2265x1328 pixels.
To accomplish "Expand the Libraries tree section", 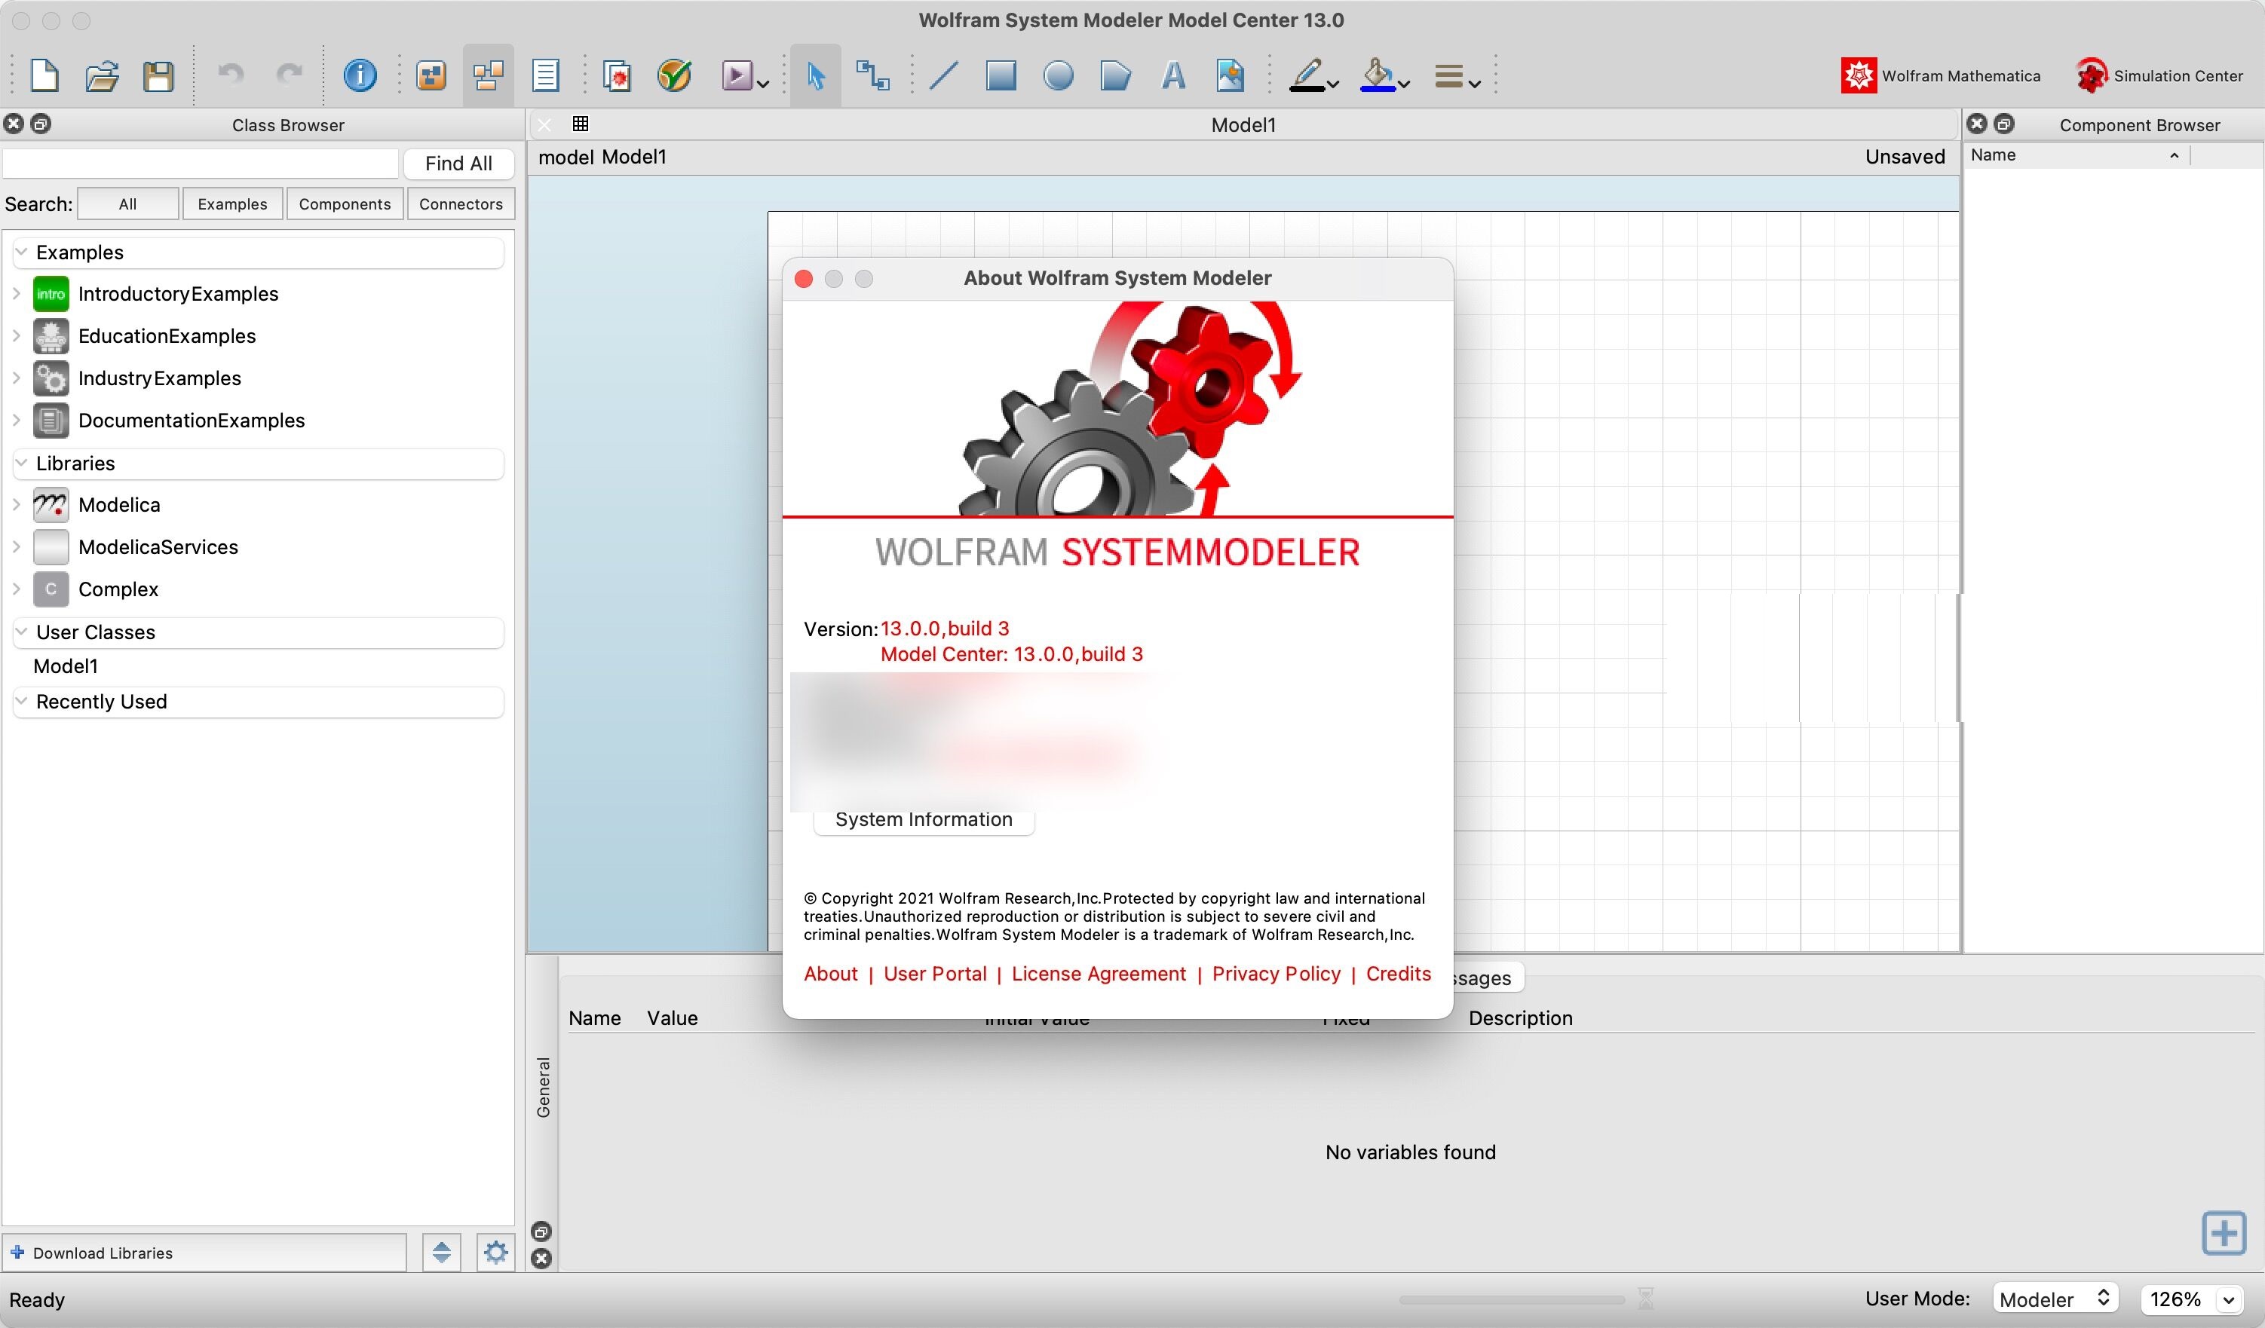I will pyautogui.click(x=22, y=464).
